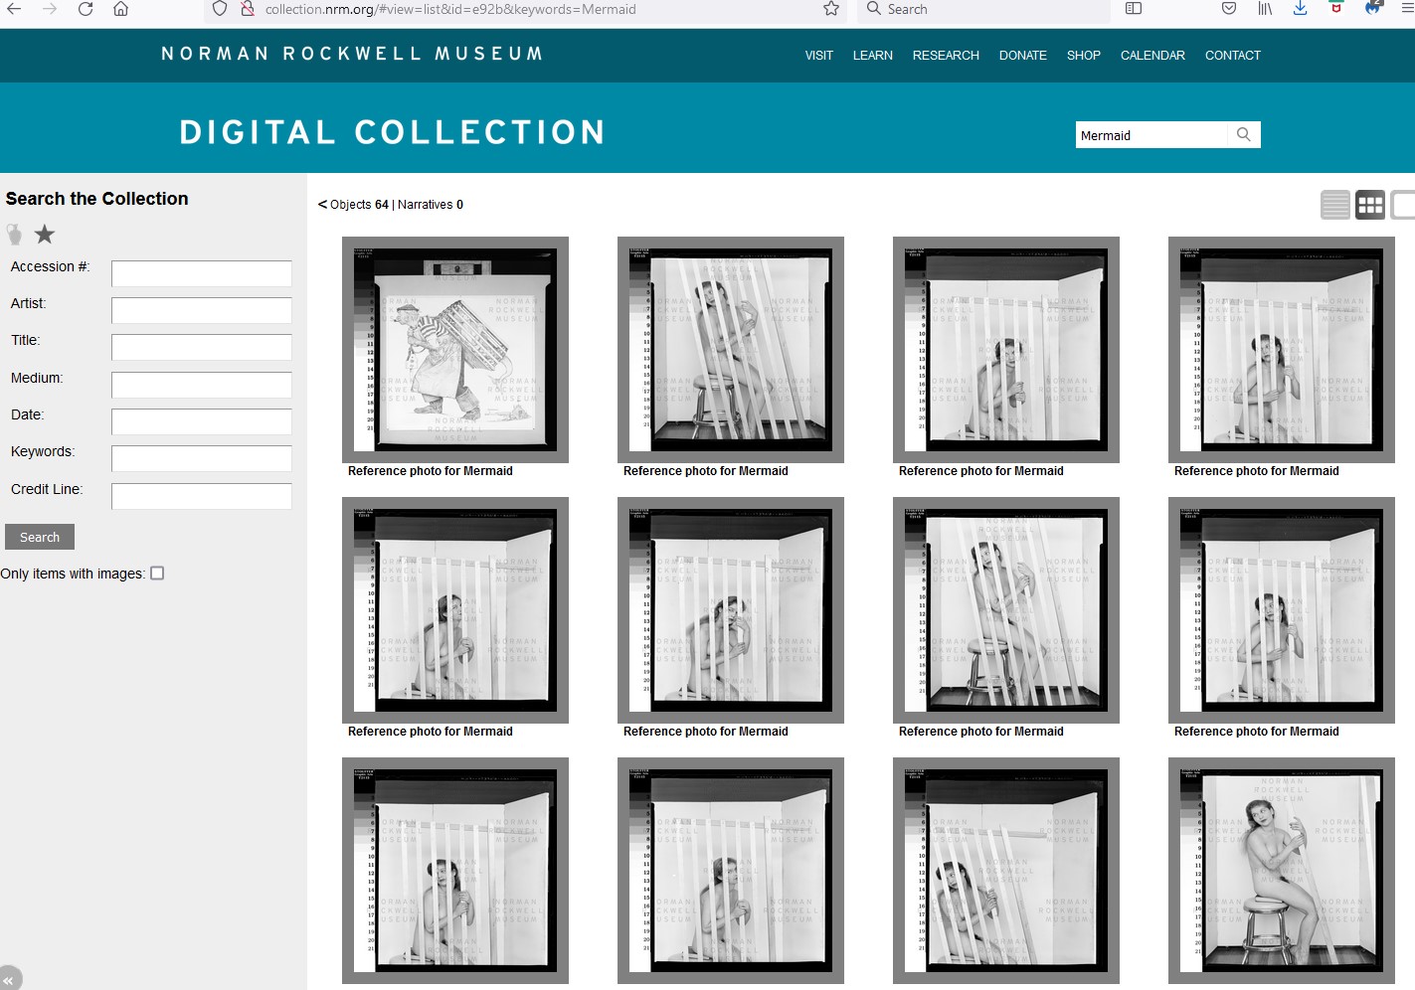Switch to grid thumbnail view icon
This screenshot has height=990, width=1415.
coord(1370,205)
